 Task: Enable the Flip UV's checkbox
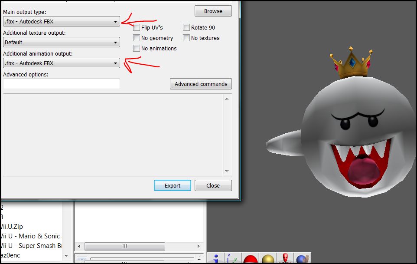coord(137,27)
